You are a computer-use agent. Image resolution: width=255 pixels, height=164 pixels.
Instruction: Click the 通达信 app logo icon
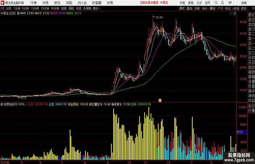tap(2, 3)
